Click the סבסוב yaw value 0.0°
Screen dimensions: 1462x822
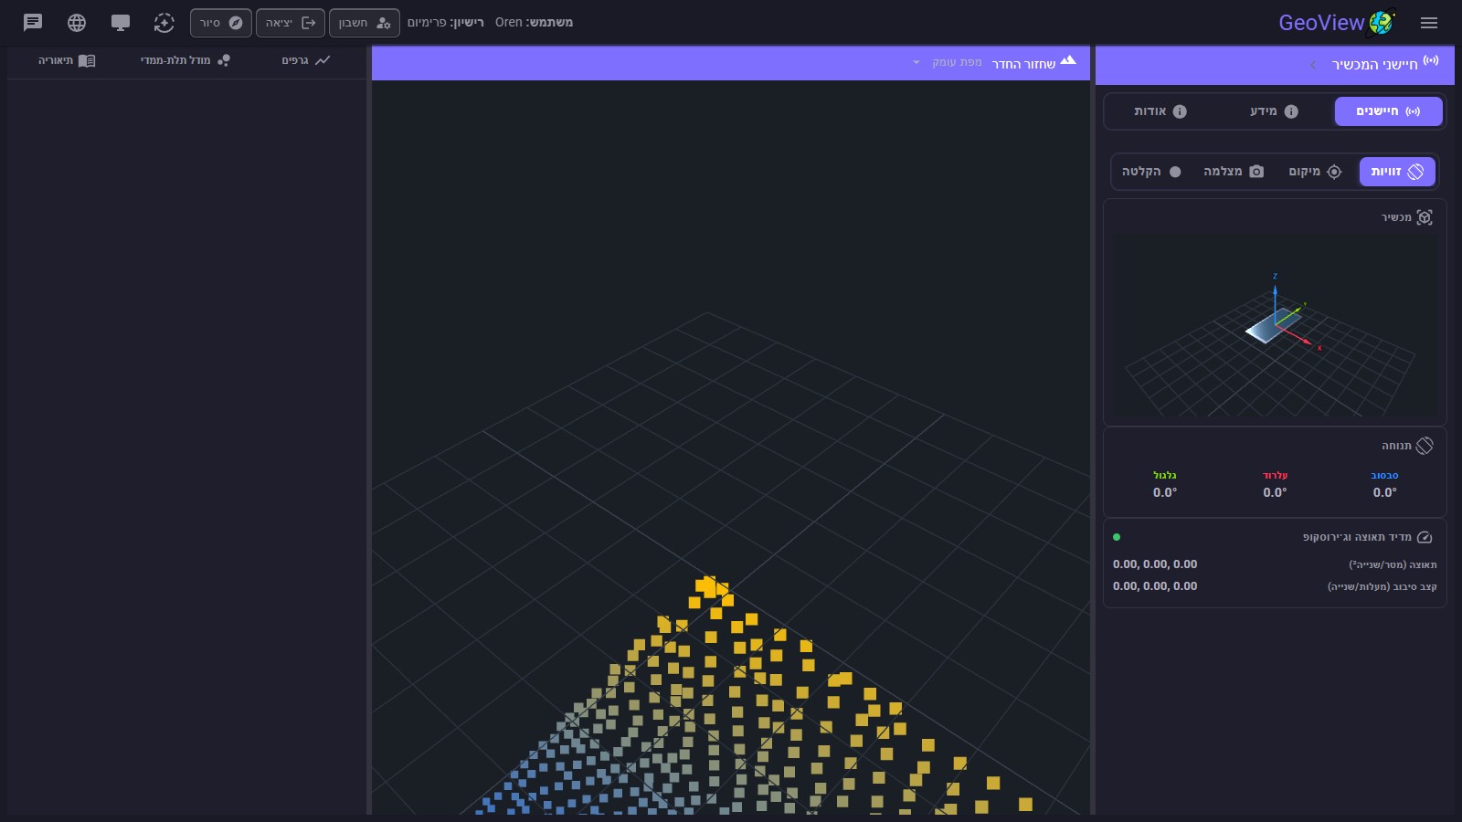pyautogui.click(x=1384, y=492)
